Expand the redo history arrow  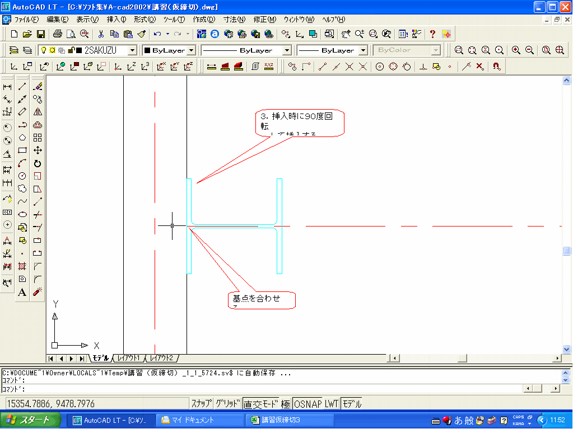click(188, 34)
